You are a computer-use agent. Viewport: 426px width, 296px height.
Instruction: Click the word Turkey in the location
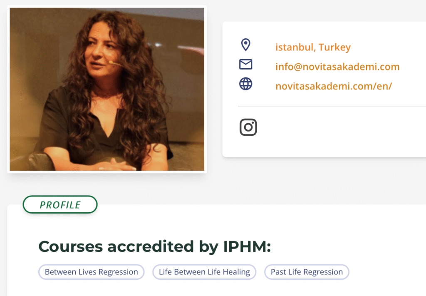(334, 47)
